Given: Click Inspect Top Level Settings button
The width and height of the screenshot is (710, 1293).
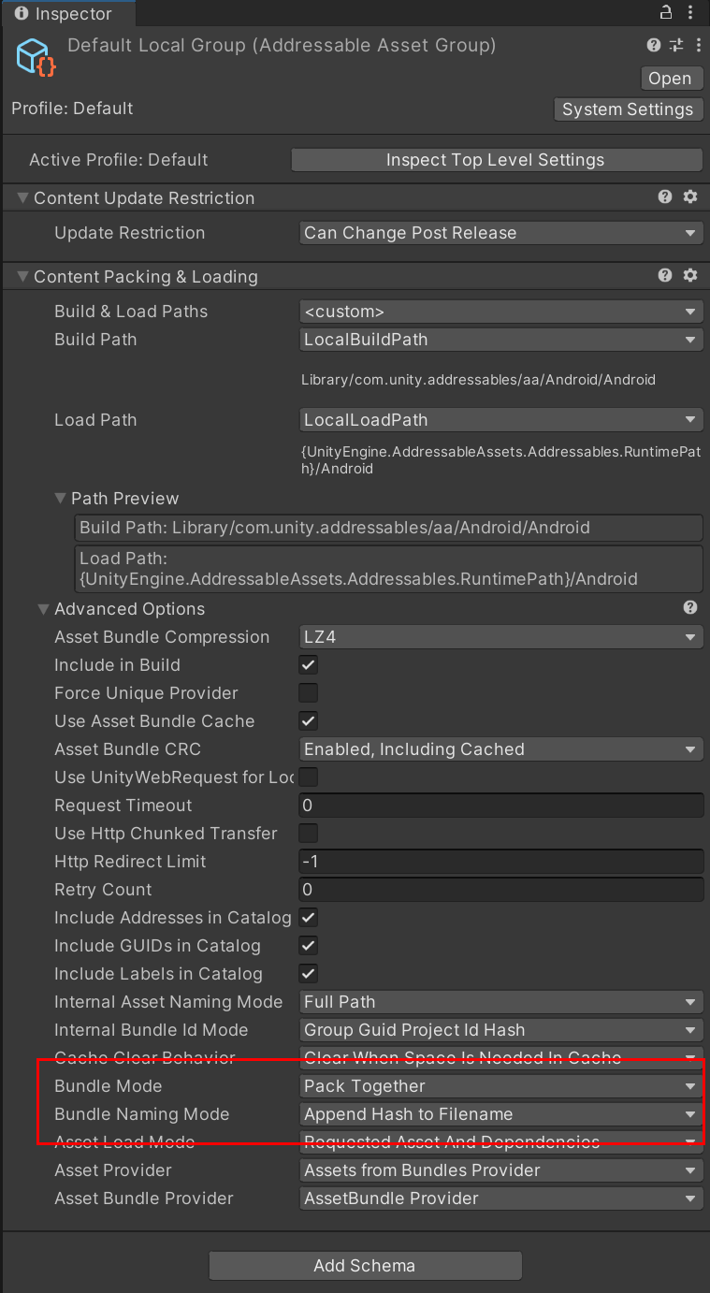Looking at the screenshot, I should pyautogui.click(x=497, y=160).
